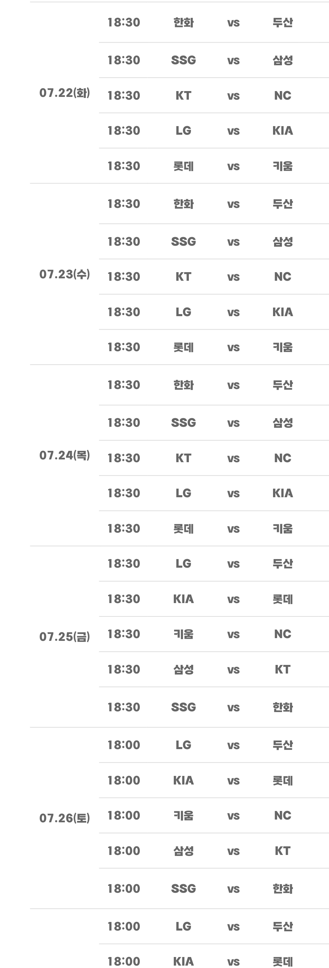Click LG in the 07.25 LG vs 두산 game
The image size is (329, 968).
coord(183,564)
